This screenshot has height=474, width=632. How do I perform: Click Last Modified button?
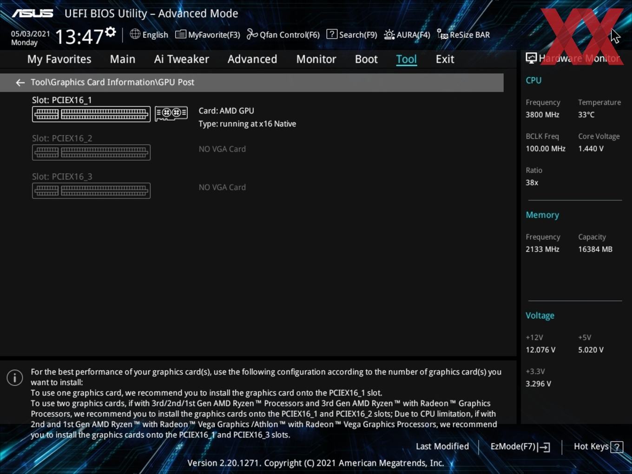click(x=442, y=447)
